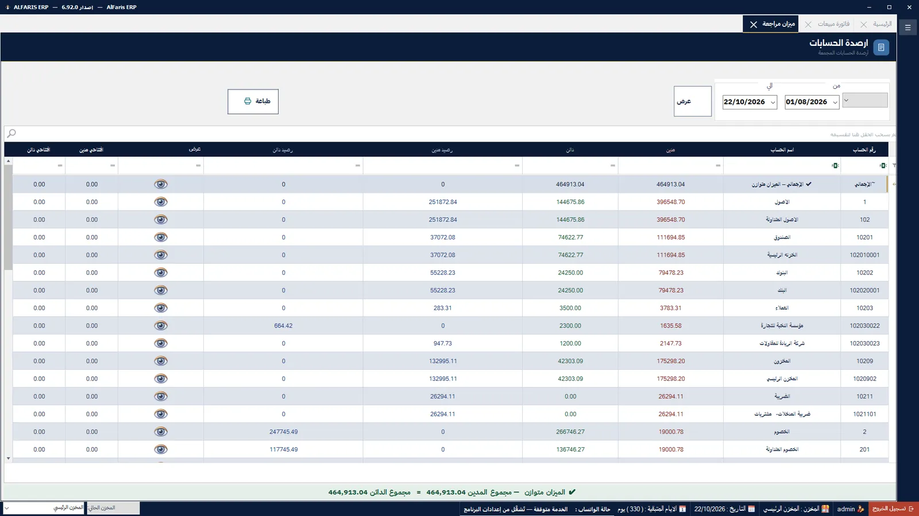Click الايام المتبقية 330 يوم status entry
This screenshot has height=516, width=919.
tap(652, 509)
